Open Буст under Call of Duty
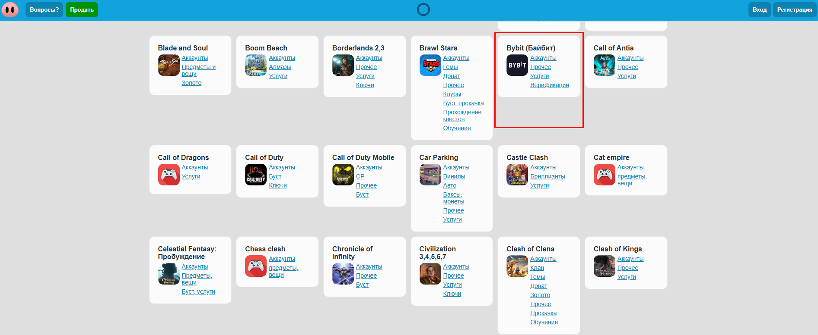This screenshot has height=335, width=818. [275, 176]
